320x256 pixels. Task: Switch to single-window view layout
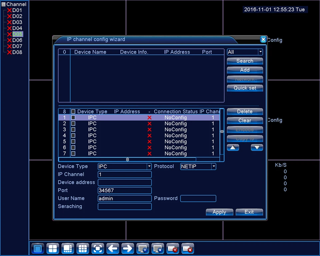click(38, 248)
